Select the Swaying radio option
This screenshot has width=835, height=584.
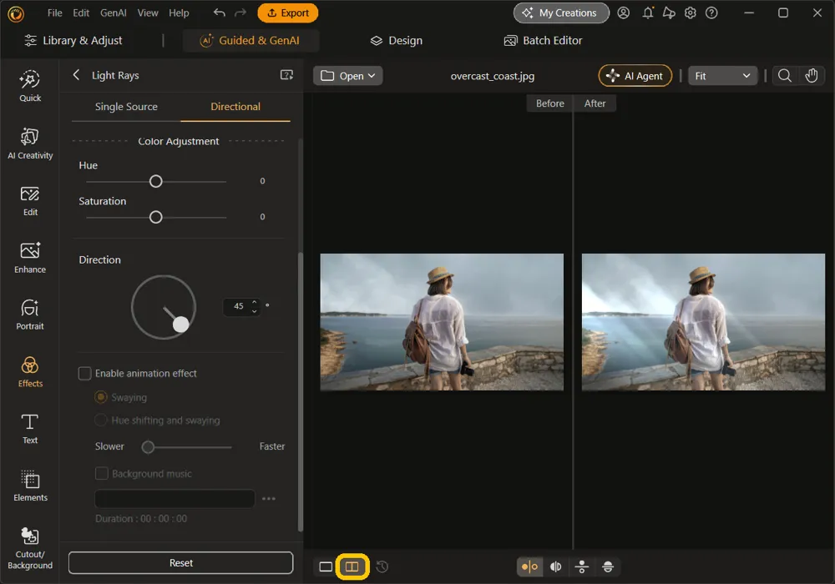tap(101, 397)
